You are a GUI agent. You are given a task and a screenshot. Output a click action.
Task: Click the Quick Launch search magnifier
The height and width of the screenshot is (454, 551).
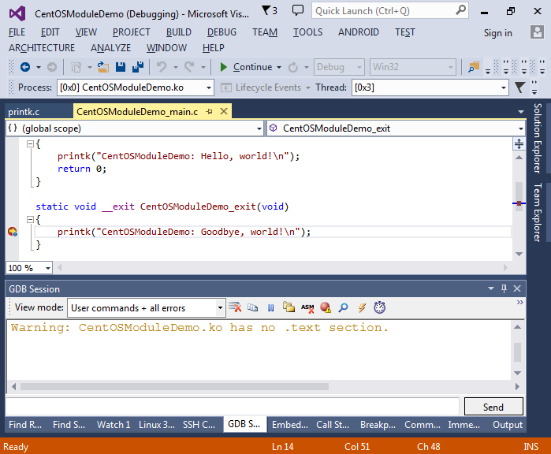coord(460,10)
